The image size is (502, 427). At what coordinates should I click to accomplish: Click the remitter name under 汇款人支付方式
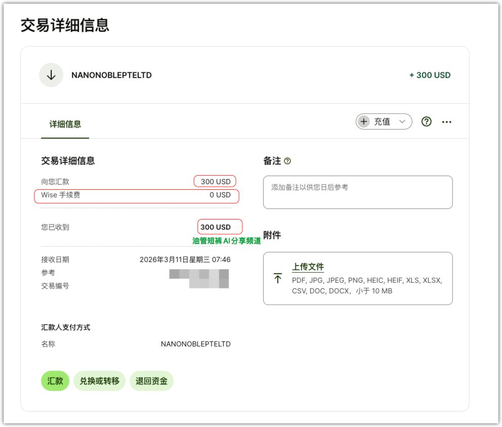pyautogui.click(x=195, y=344)
